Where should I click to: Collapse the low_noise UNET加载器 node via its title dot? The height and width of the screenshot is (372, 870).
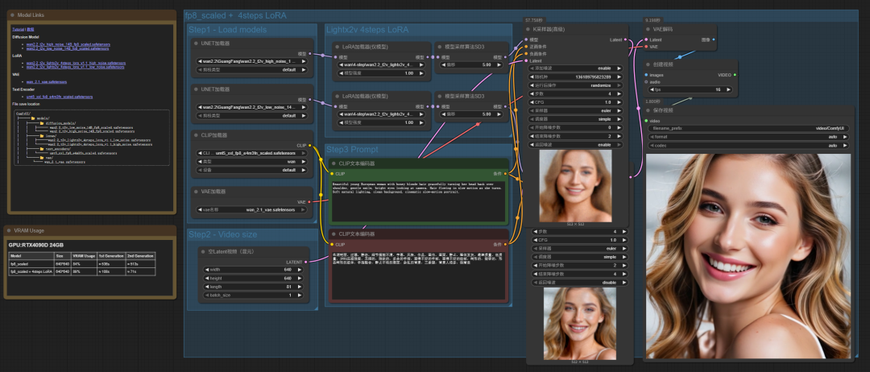[196, 89]
